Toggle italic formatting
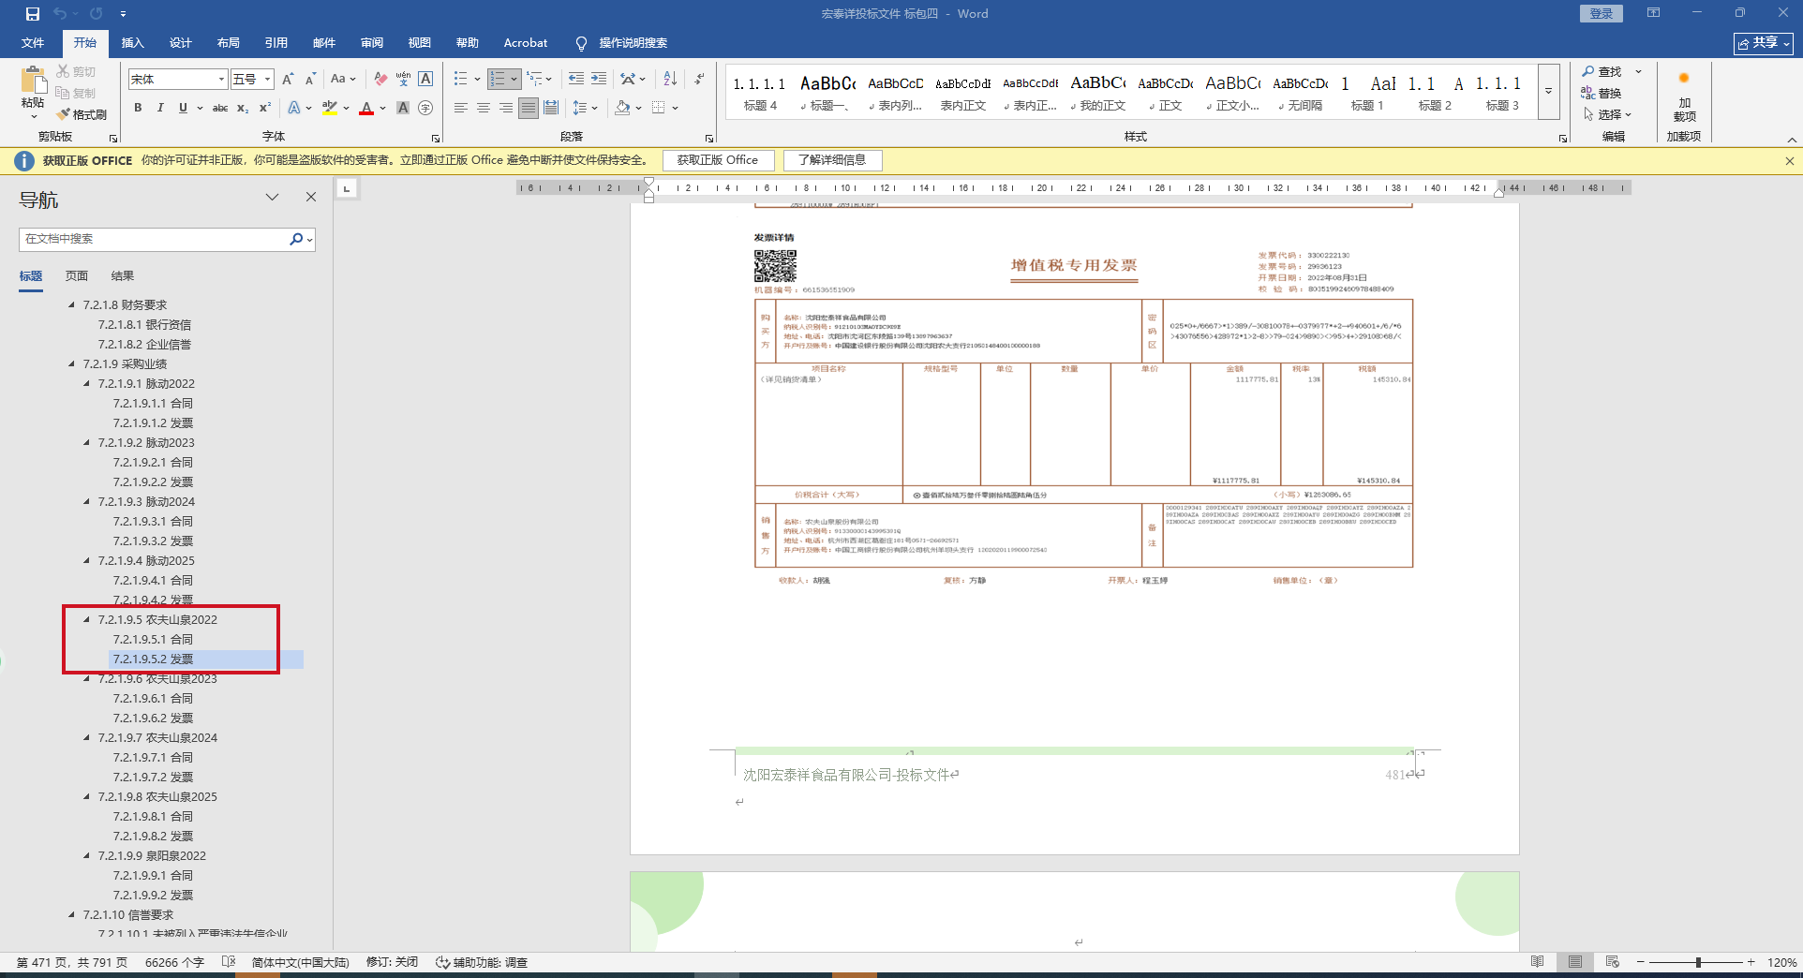 pos(160,108)
